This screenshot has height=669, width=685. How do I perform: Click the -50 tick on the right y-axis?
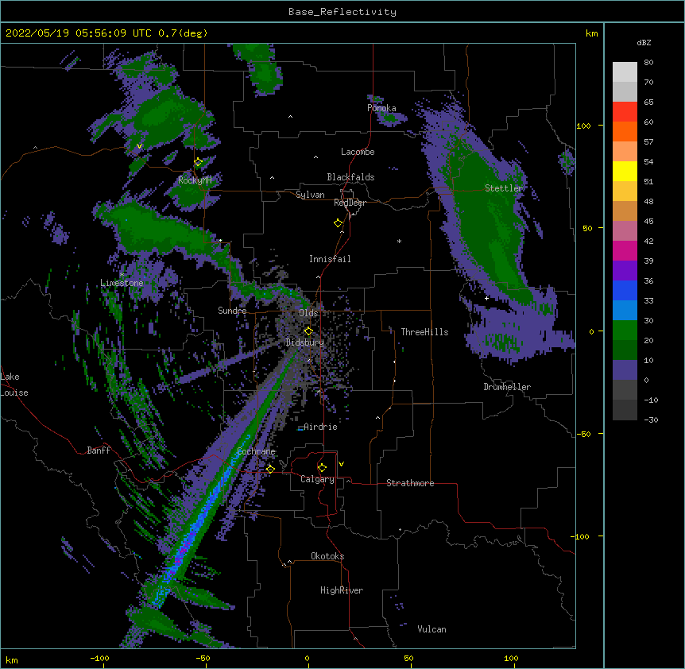(583, 434)
